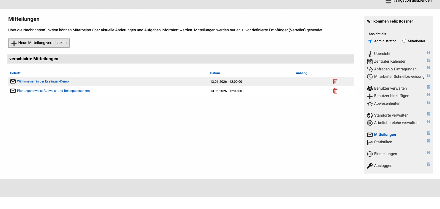Open help for Mitteilungen
This screenshot has height=209, width=440.
coord(428,133)
